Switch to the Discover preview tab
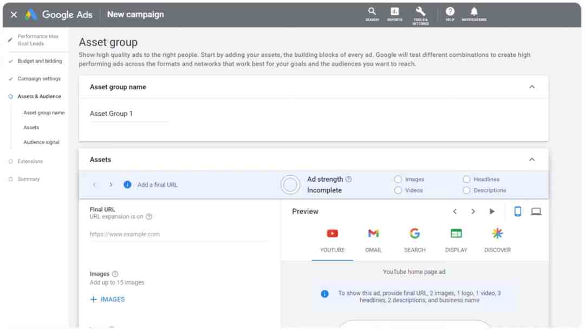Viewport: 585px width, 331px height. (497, 241)
